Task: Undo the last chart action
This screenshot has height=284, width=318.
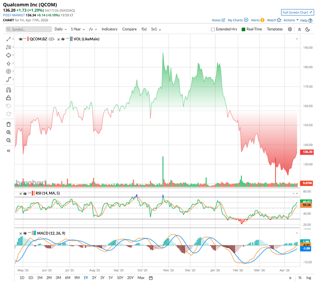Action: [8, 106]
